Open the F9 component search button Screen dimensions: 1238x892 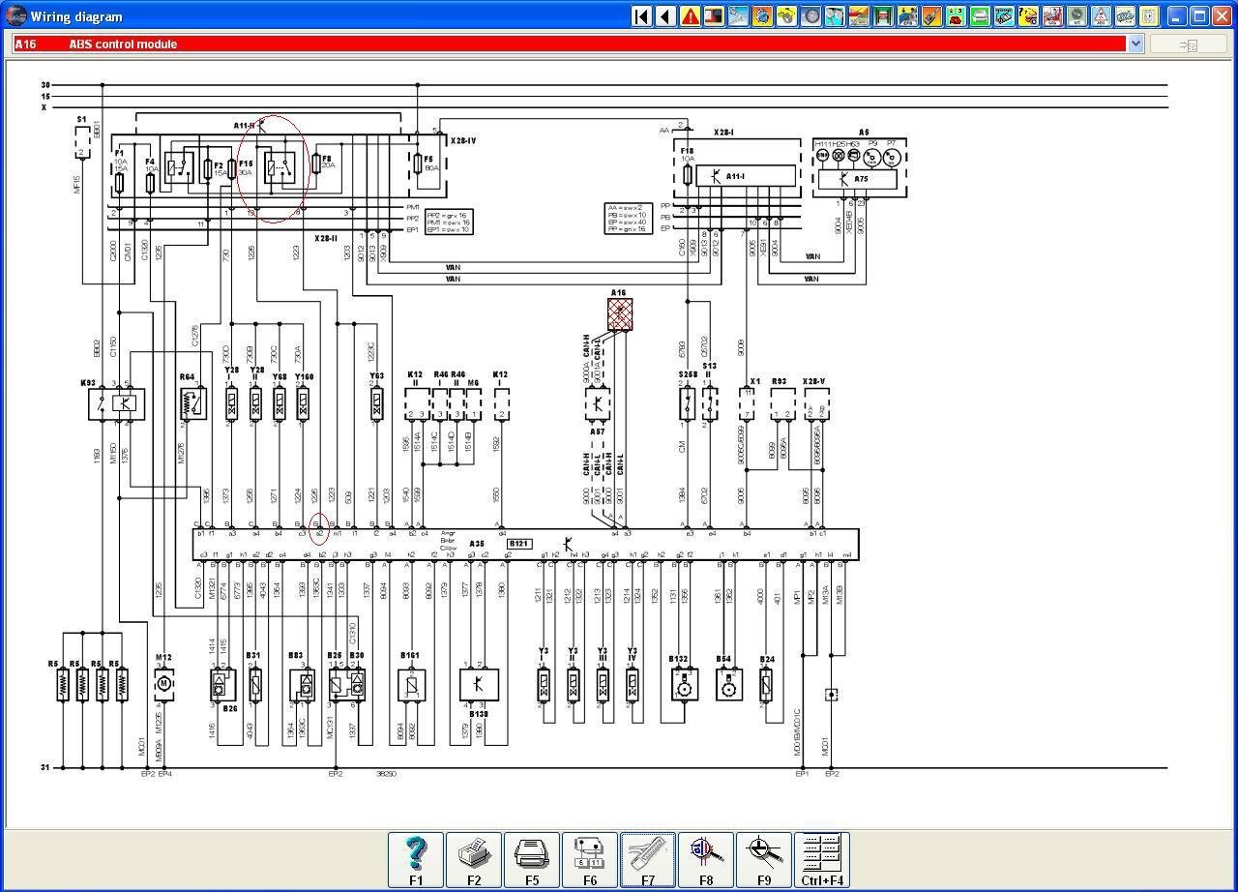point(764,859)
